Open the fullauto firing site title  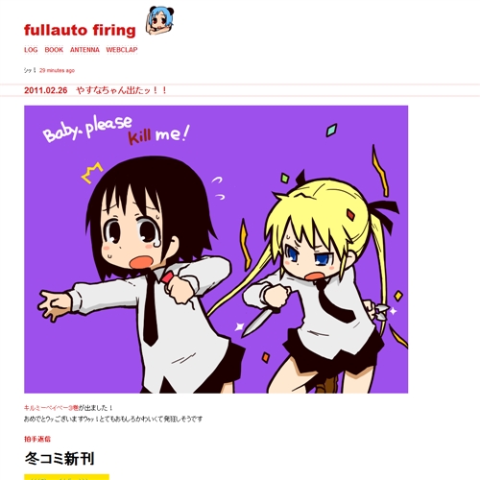click(x=80, y=30)
